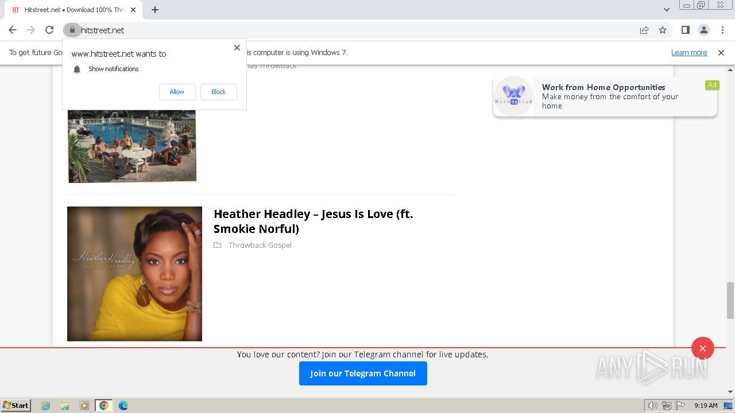Open Learn more link in infobar
The height and width of the screenshot is (413, 735).
689,52
